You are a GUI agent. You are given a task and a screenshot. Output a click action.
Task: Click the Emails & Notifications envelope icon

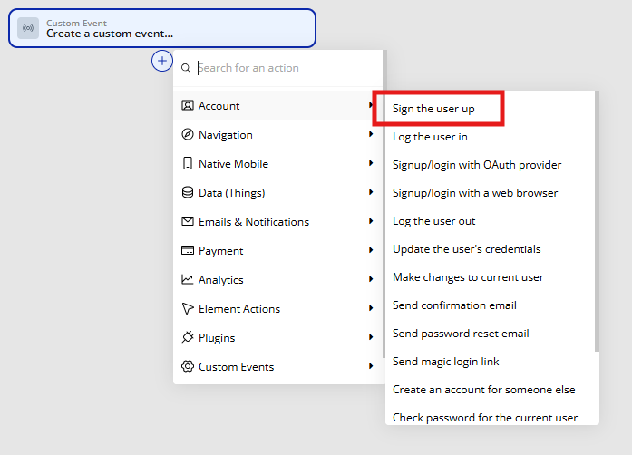(188, 221)
